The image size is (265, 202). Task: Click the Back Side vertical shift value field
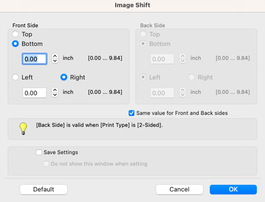162,59
